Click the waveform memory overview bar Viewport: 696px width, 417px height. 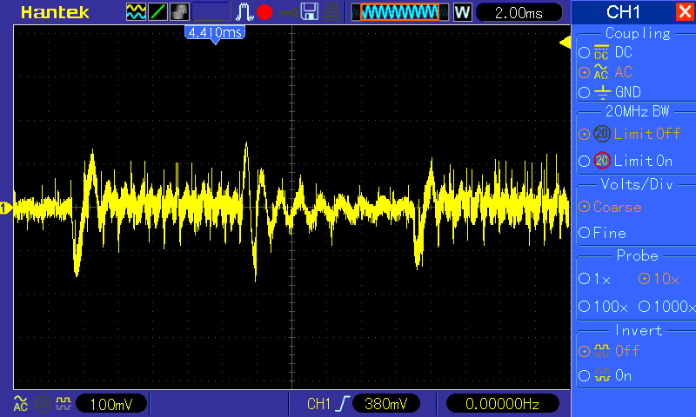[400, 12]
